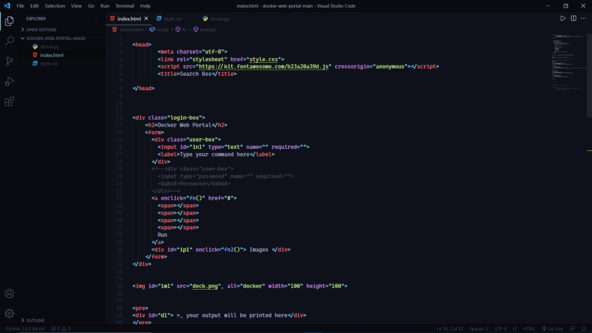Expand the Open Editors section
Screen dimensions: 592x333
coord(41,30)
